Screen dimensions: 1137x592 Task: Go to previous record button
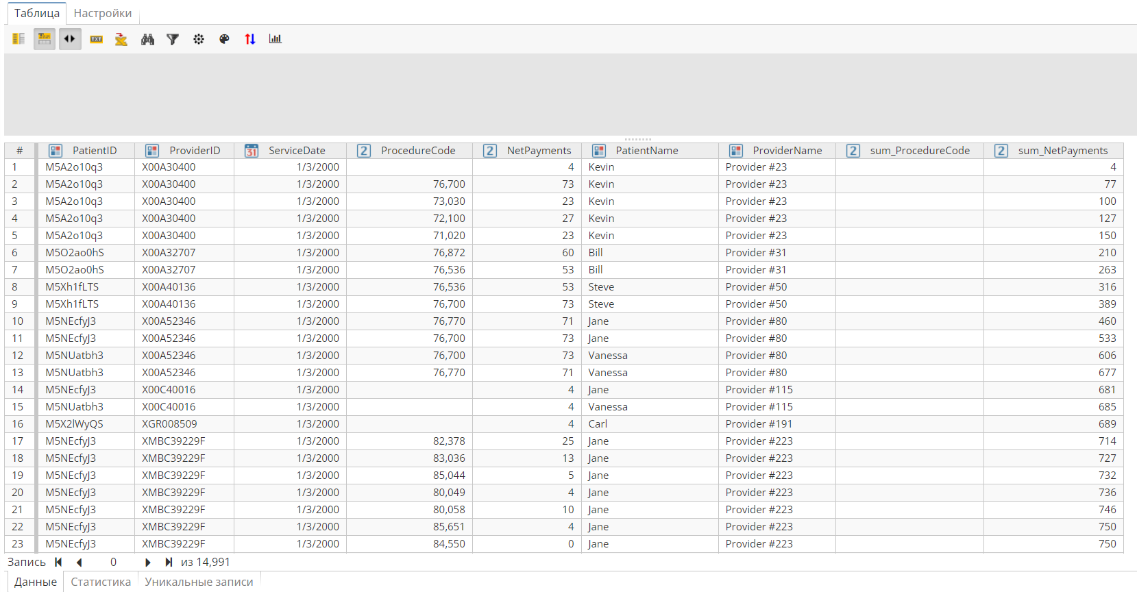tap(80, 562)
